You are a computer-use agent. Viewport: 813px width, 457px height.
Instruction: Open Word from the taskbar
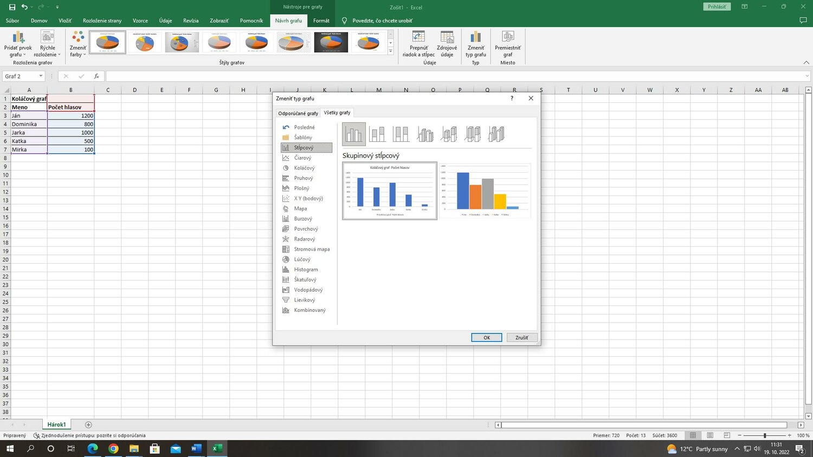coord(196,448)
